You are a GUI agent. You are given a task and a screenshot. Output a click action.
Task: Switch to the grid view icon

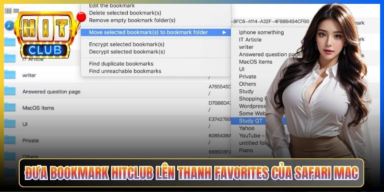point(8,11)
